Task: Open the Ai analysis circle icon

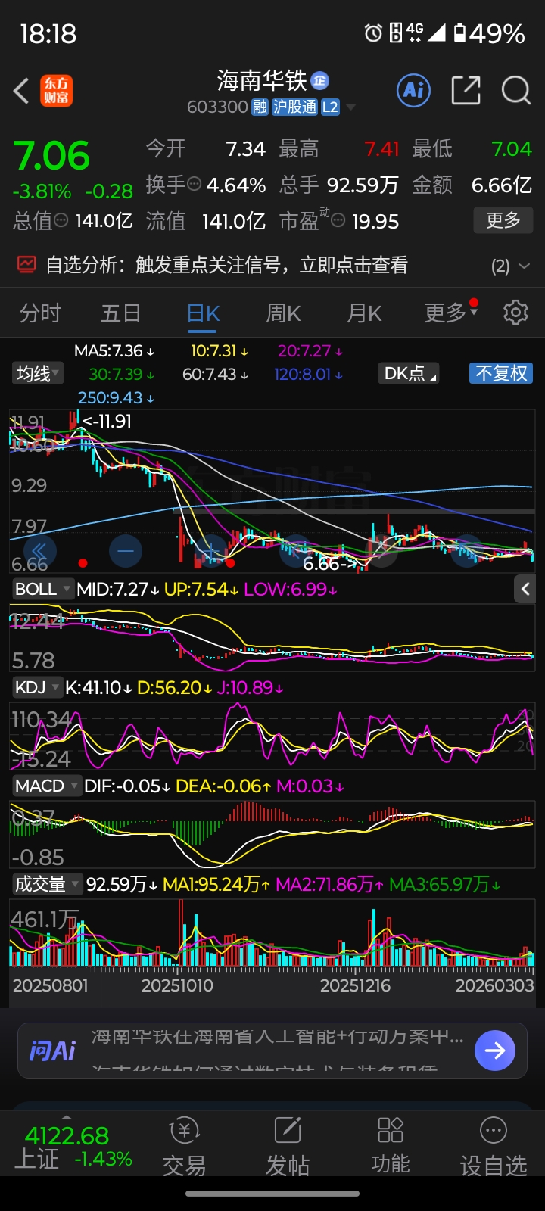Action: point(414,90)
